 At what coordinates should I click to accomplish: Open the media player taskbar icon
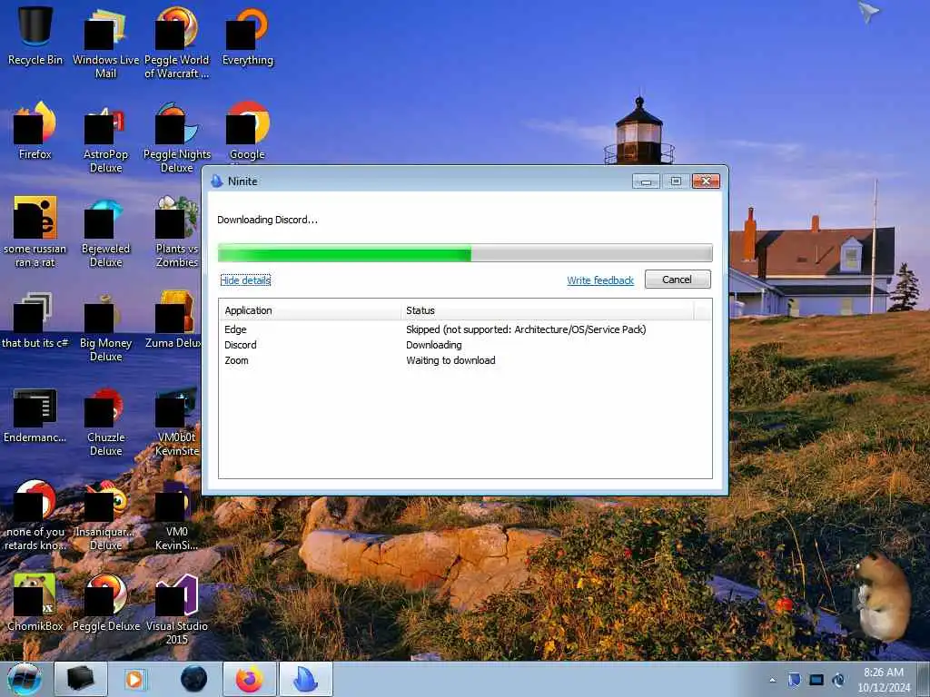point(135,679)
